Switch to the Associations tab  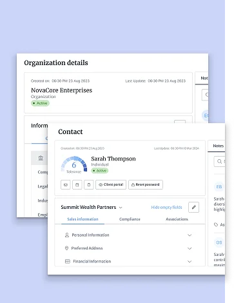(177, 219)
